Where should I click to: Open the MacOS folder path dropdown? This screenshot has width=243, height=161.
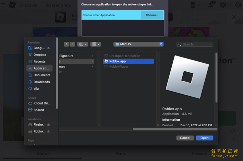tap(138, 44)
